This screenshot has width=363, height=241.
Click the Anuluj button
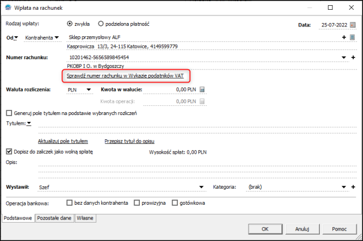[303, 229]
